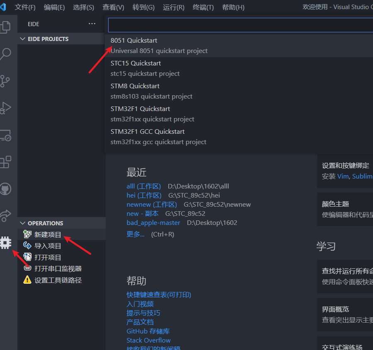Open the 提示与技巧 help link

143,313
